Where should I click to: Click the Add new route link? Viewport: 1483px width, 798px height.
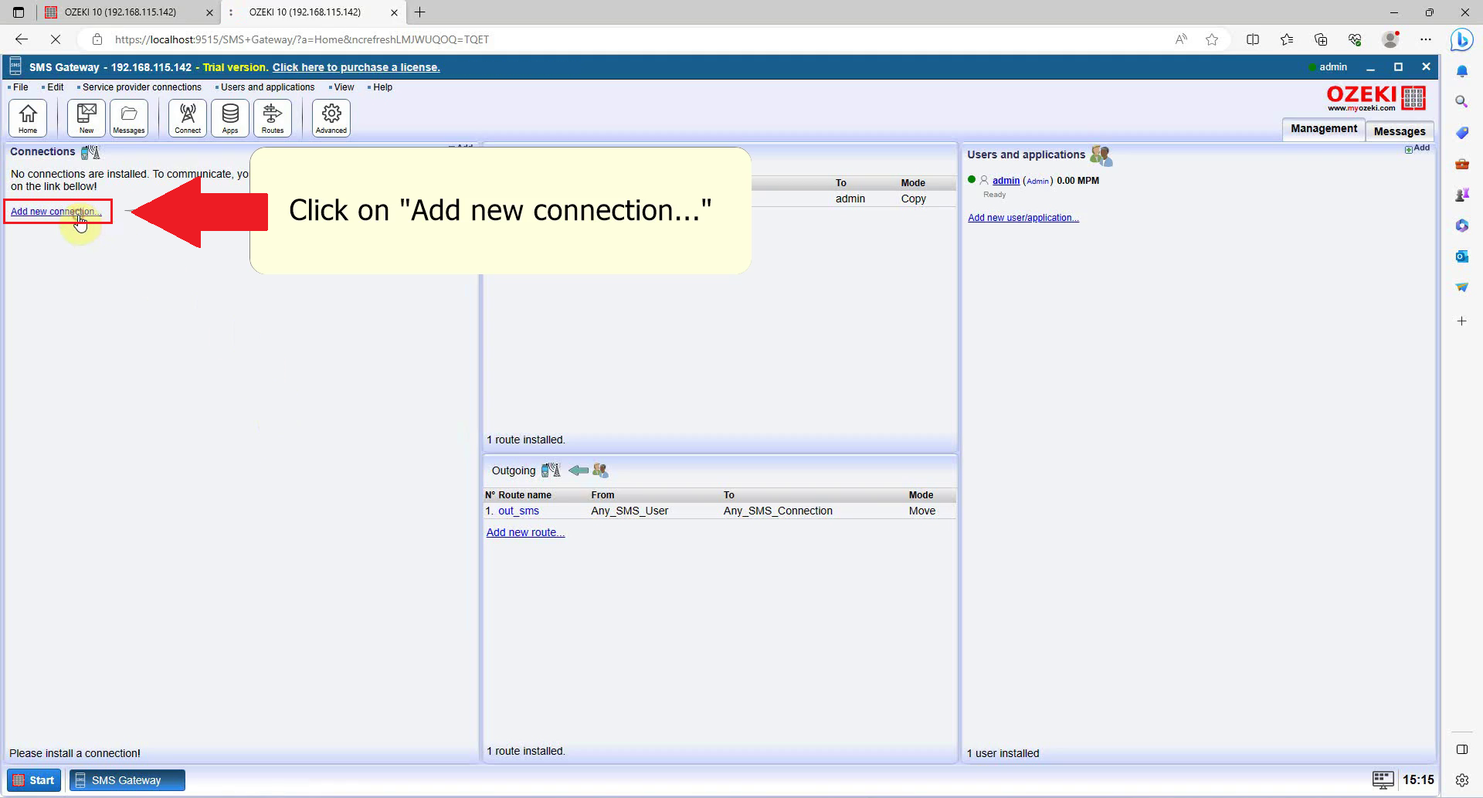click(525, 532)
